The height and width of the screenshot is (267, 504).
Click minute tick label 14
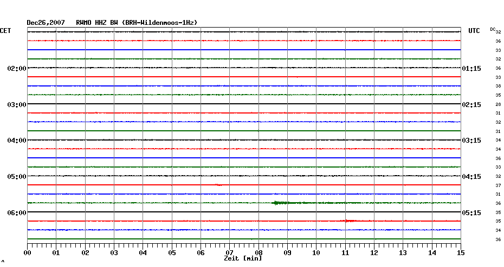[432, 253]
